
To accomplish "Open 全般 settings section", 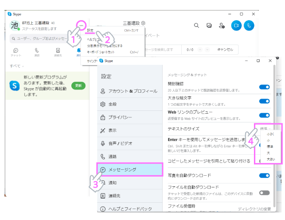I will point(130,104).
